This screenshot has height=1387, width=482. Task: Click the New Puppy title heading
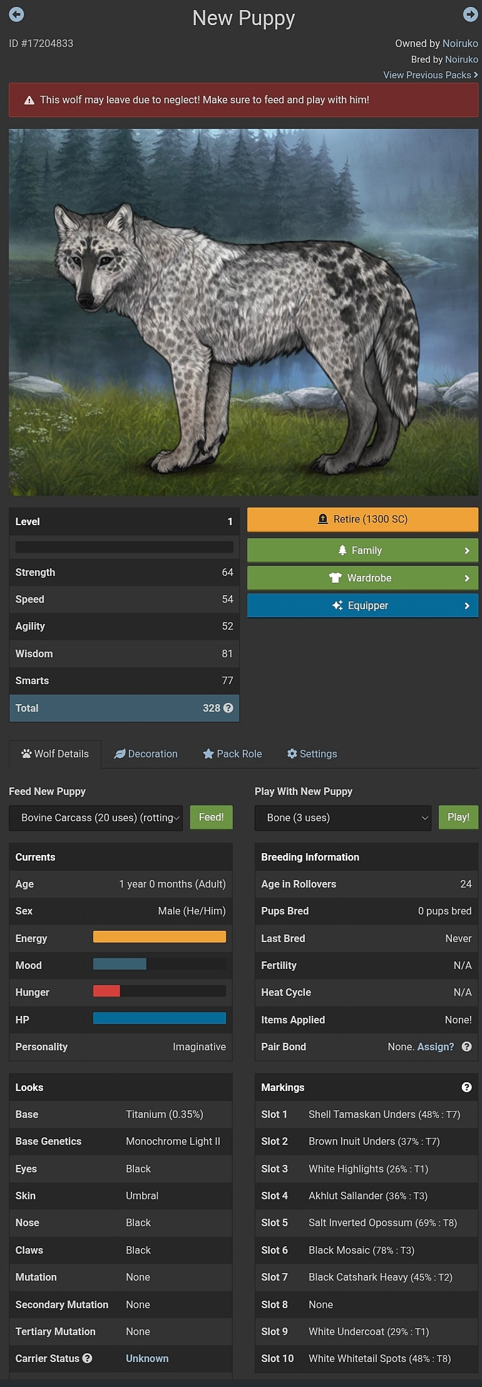244,18
